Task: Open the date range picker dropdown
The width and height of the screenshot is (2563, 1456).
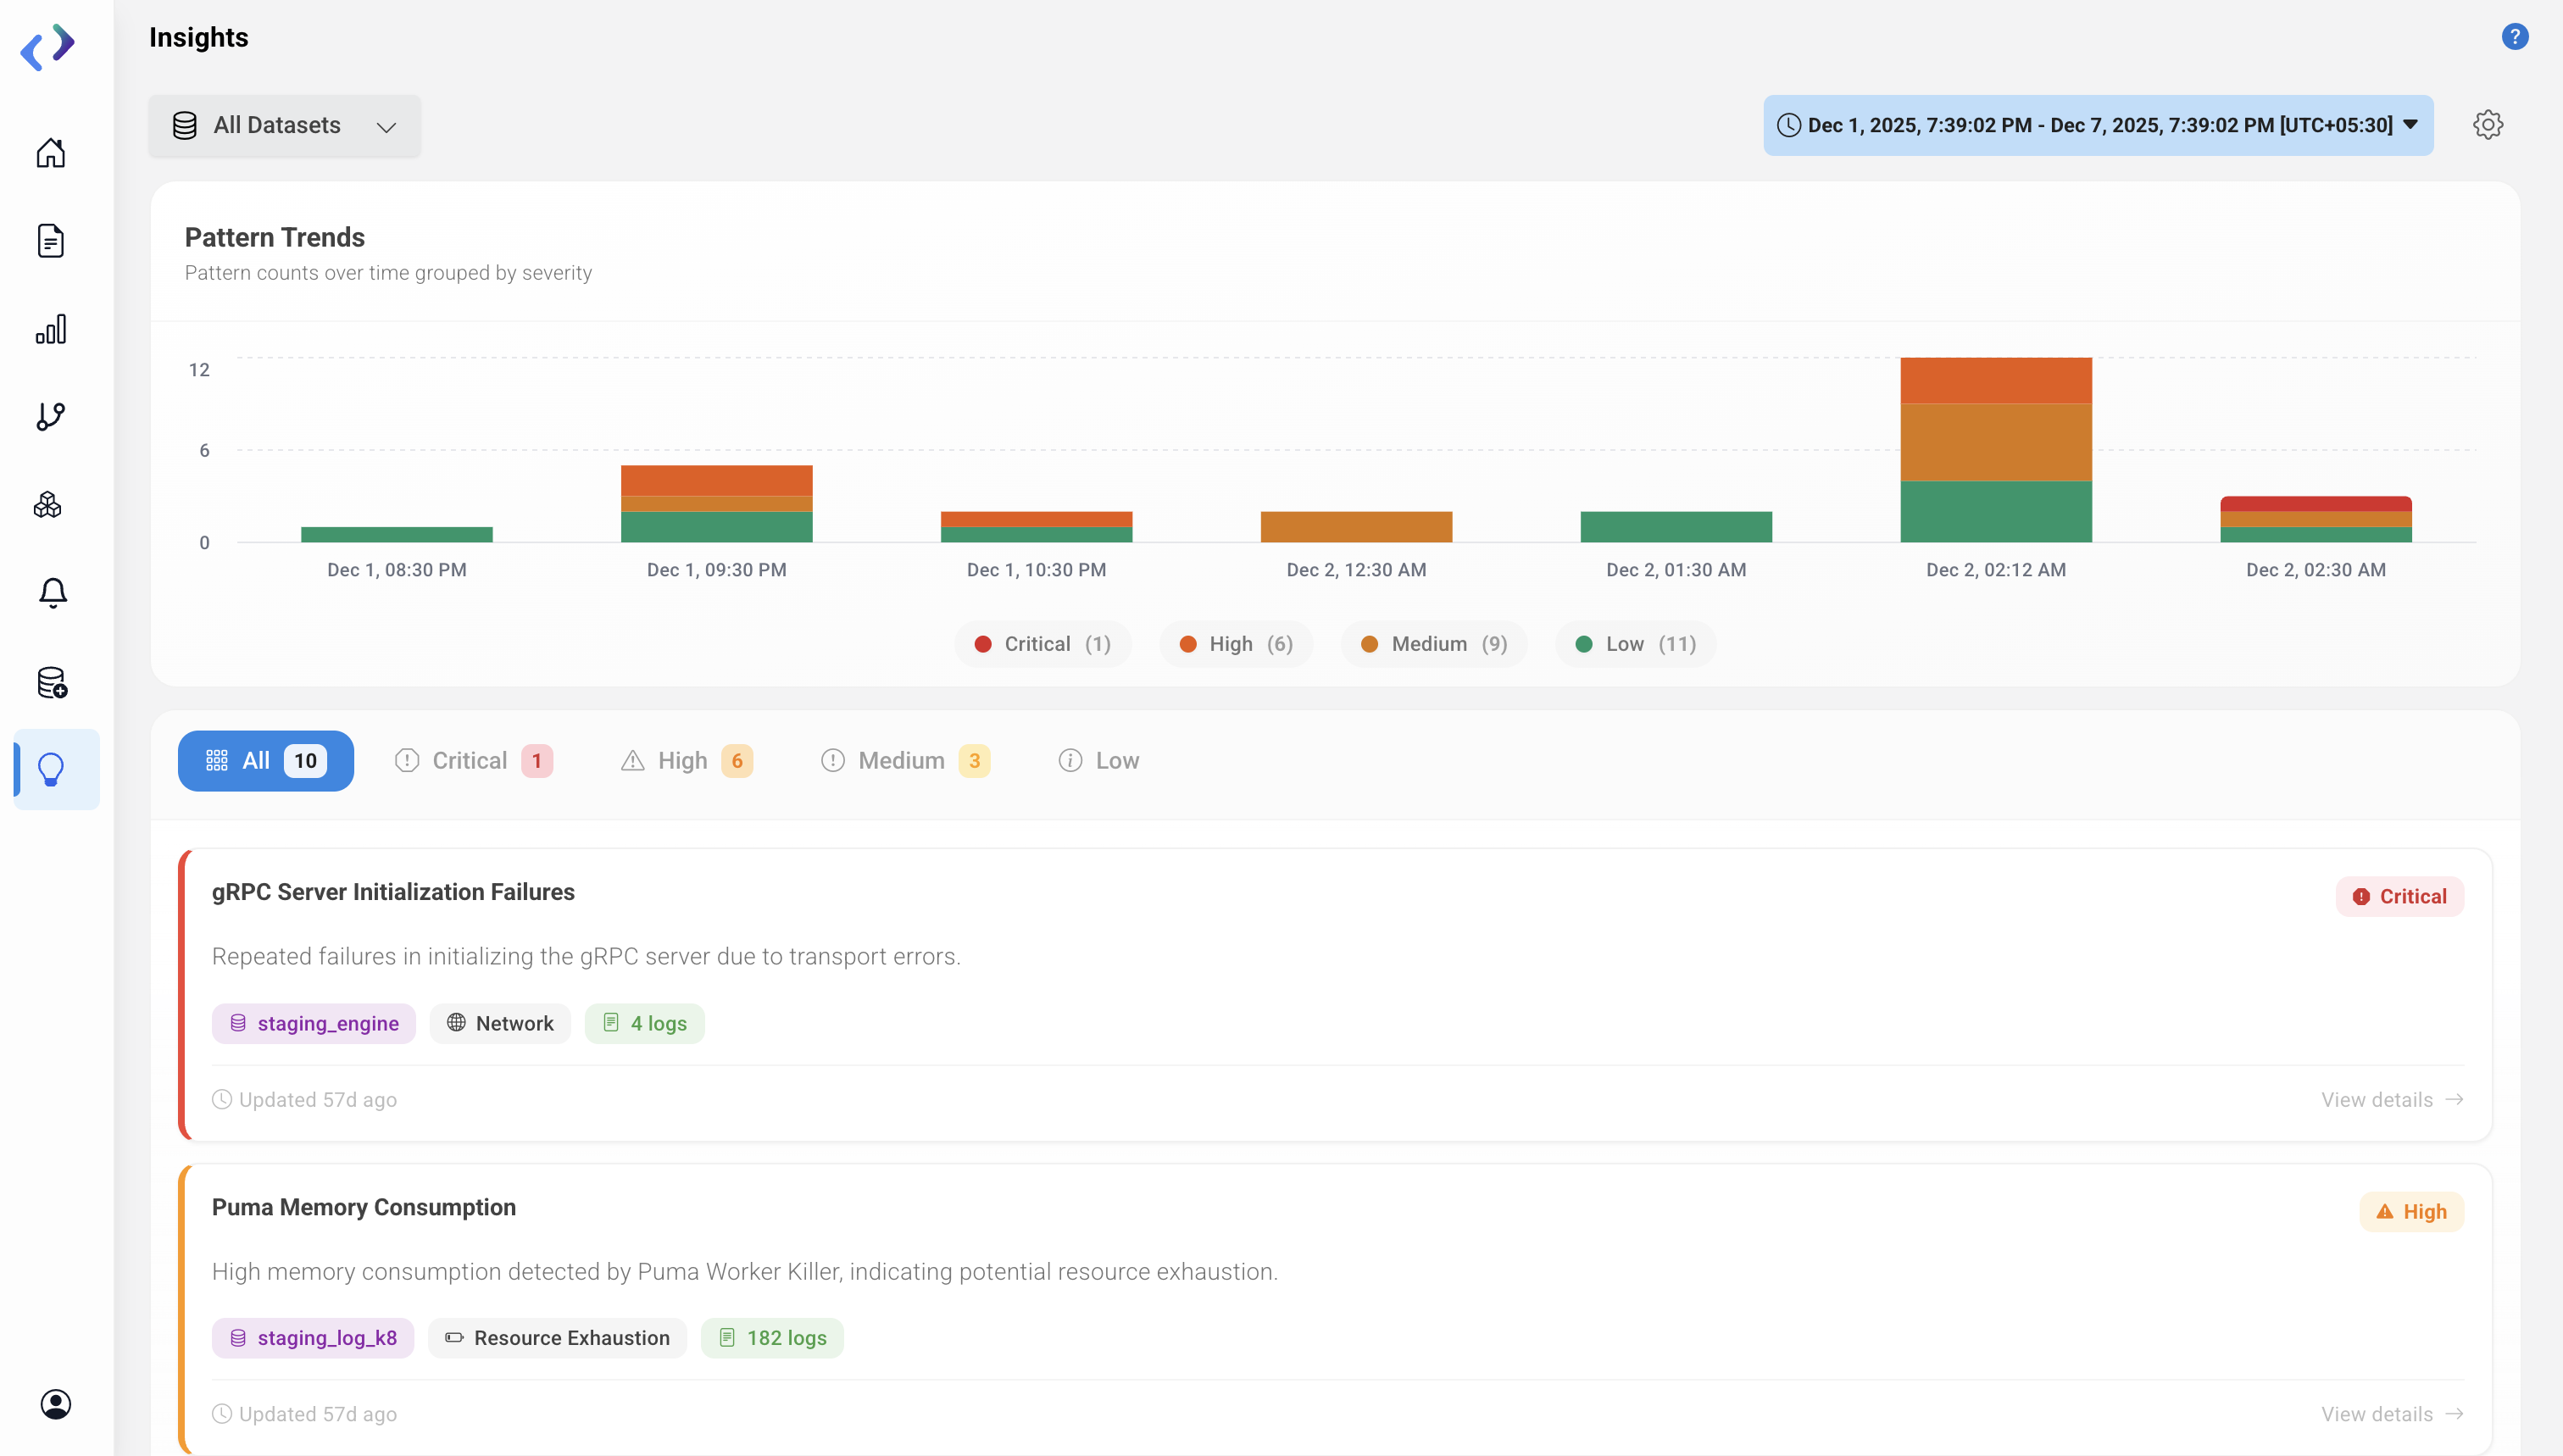Action: (2097, 125)
